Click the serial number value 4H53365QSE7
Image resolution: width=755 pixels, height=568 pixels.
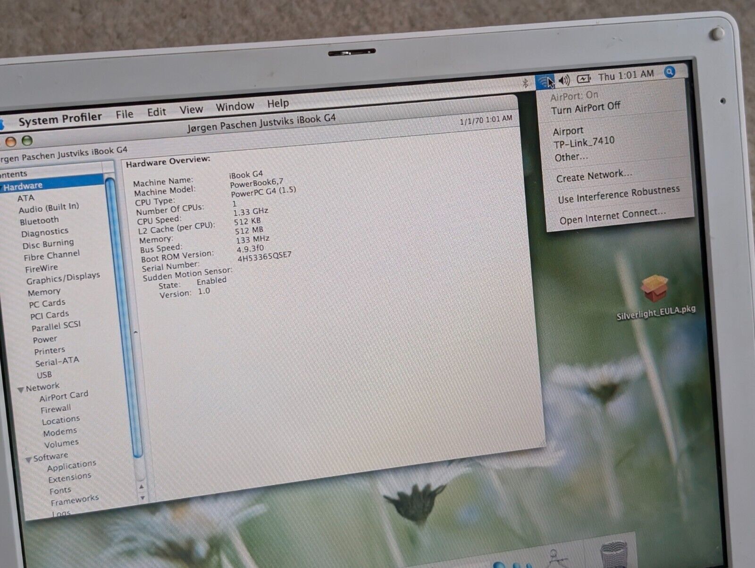[x=264, y=257]
